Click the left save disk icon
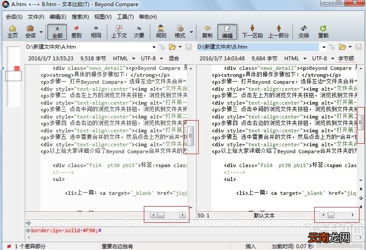The width and height of the screenshot is (366, 250). point(188,47)
